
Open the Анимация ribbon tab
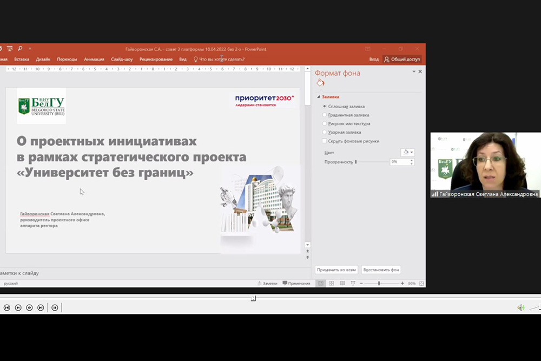(94, 59)
